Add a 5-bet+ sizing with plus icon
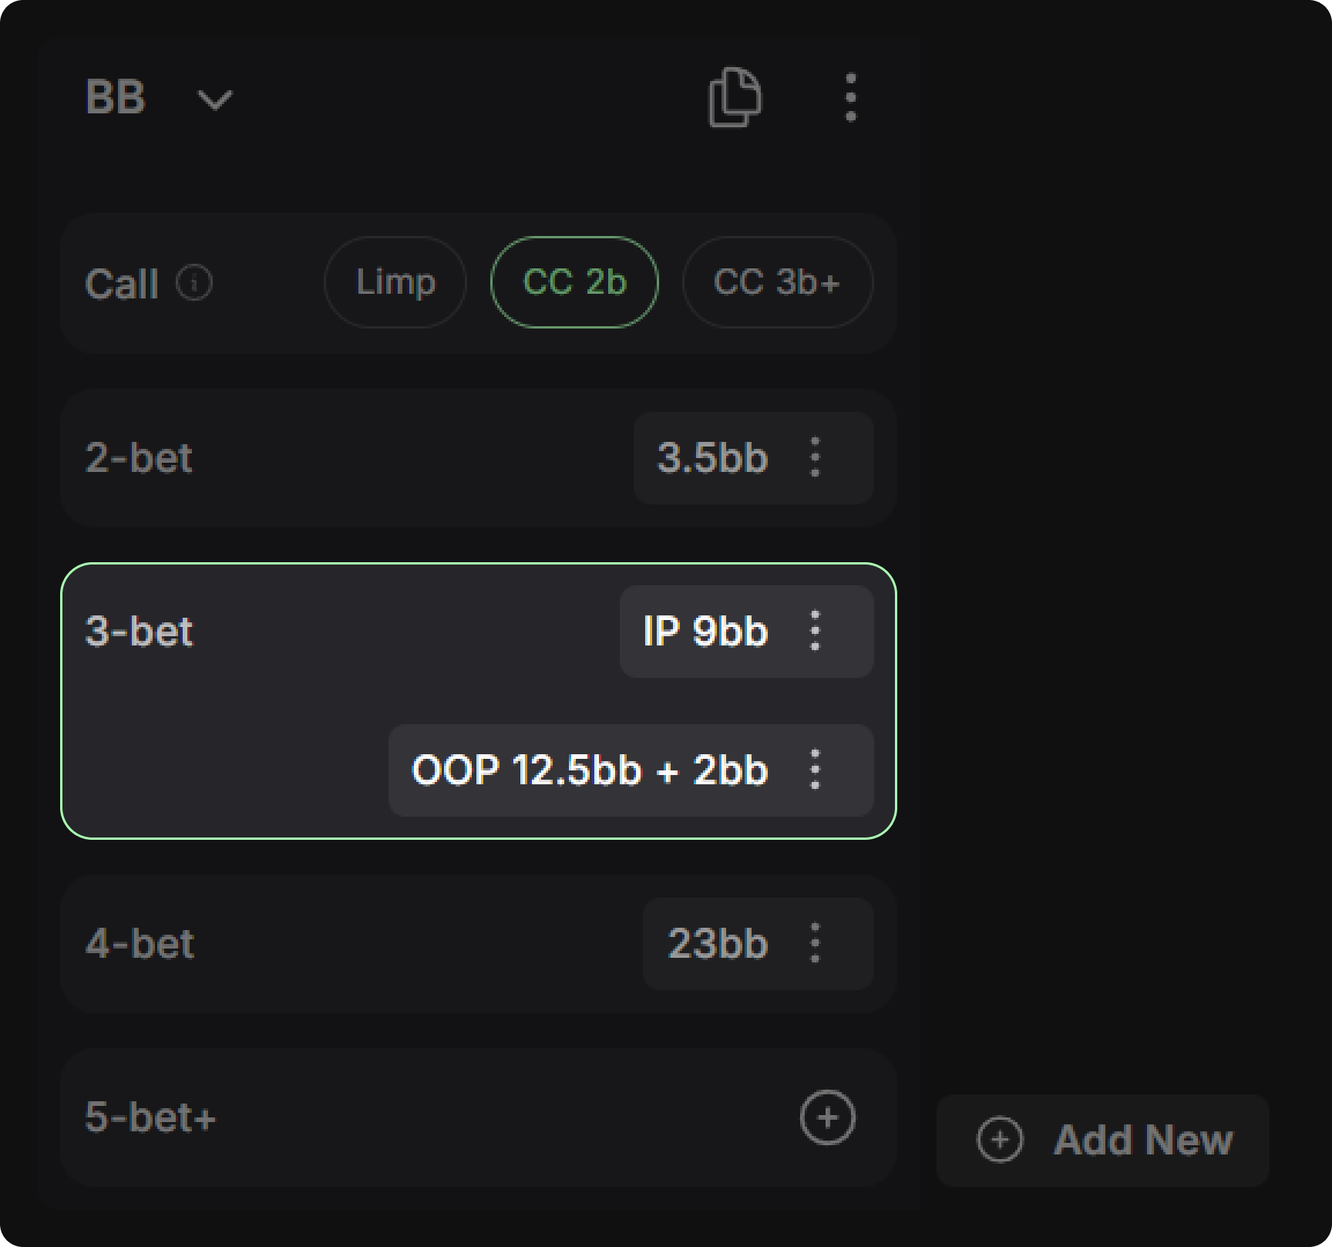The height and width of the screenshot is (1247, 1332). (x=827, y=1117)
